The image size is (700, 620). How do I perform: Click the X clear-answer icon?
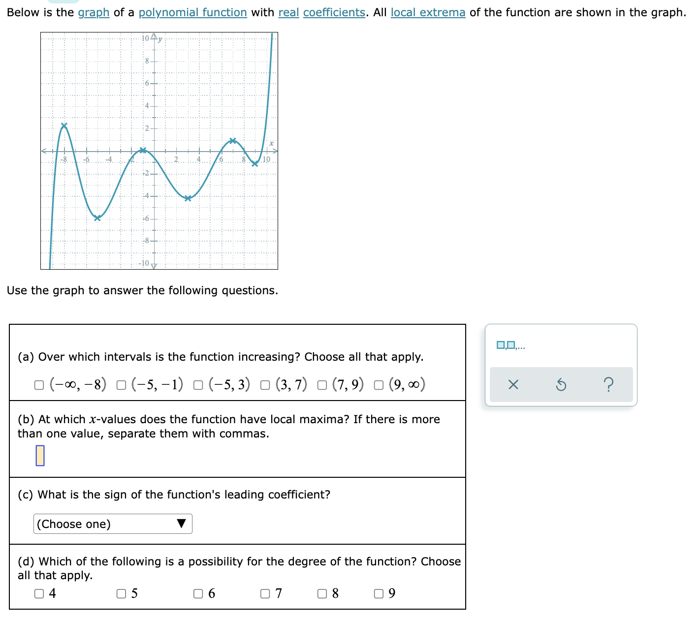512,385
